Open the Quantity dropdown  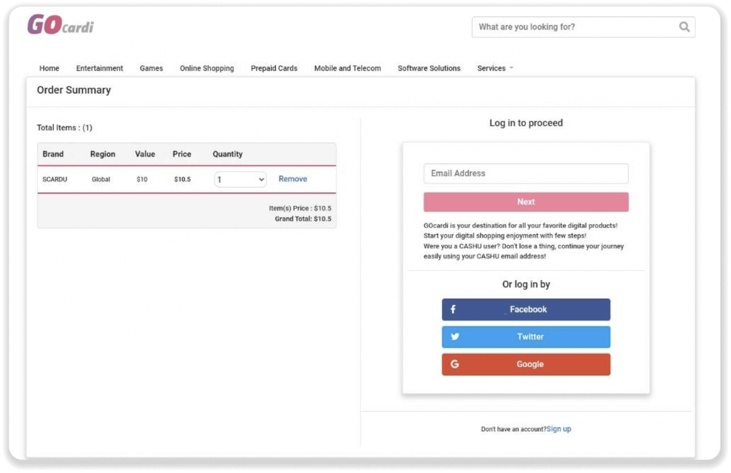coord(240,180)
